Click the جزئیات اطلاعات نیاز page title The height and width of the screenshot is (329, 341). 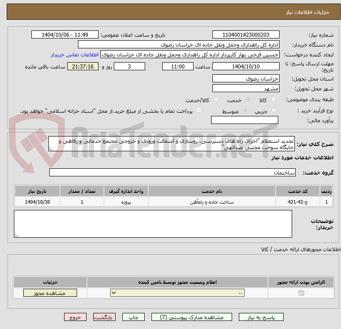click(307, 12)
